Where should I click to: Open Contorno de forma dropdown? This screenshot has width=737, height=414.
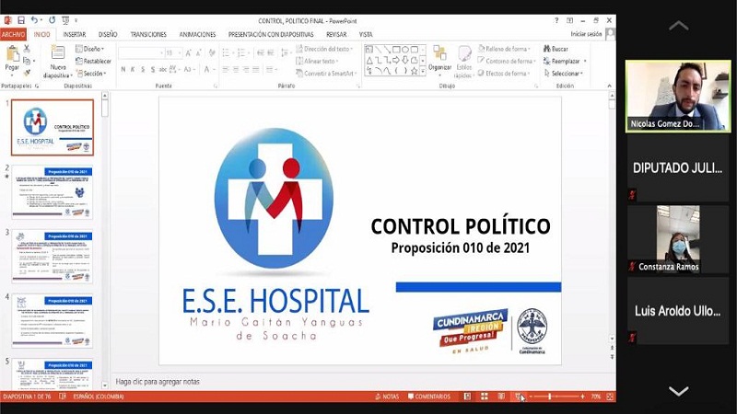coord(506,61)
